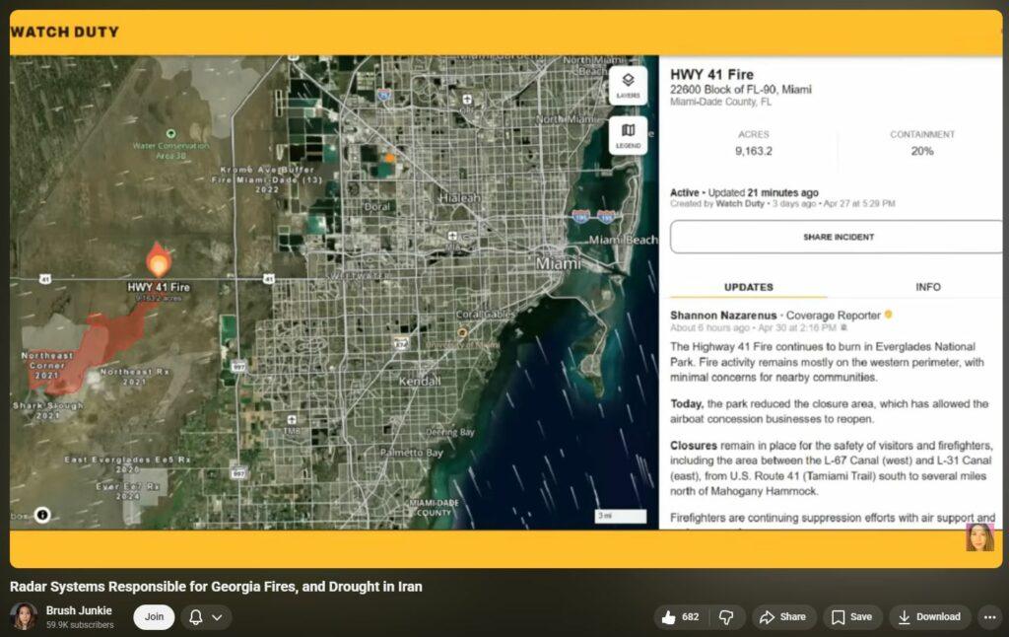The width and height of the screenshot is (1009, 637).
Task: Click the Northeast Corner 2021 label
Action: [x=47, y=365]
